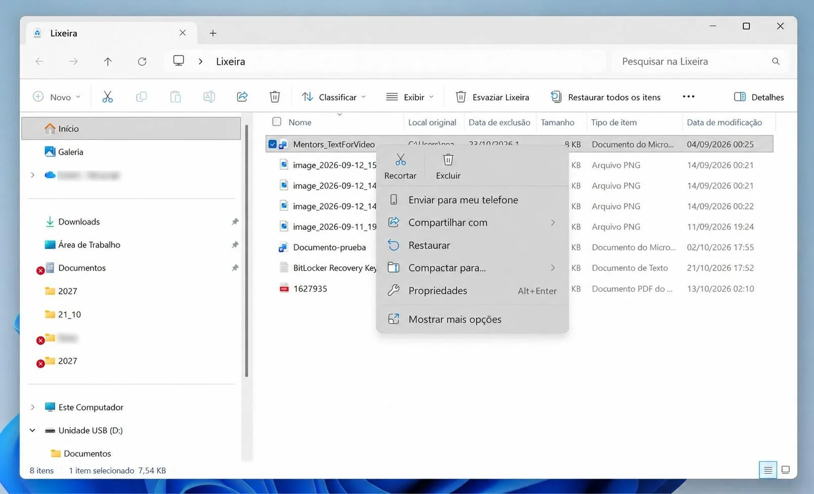Click the This PC monitor icon in address bar
The width and height of the screenshot is (814, 494).
pyautogui.click(x=178, y=61)
